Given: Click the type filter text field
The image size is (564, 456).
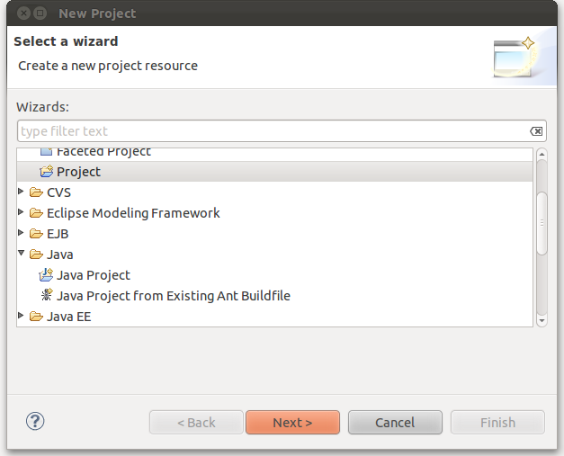Looking at the screenshot, I should pos(270,131).
